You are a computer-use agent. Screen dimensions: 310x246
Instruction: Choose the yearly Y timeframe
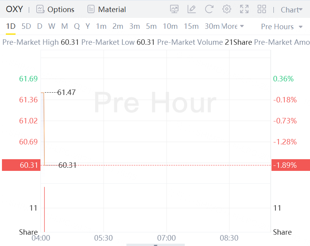click(x=88, y=26)
